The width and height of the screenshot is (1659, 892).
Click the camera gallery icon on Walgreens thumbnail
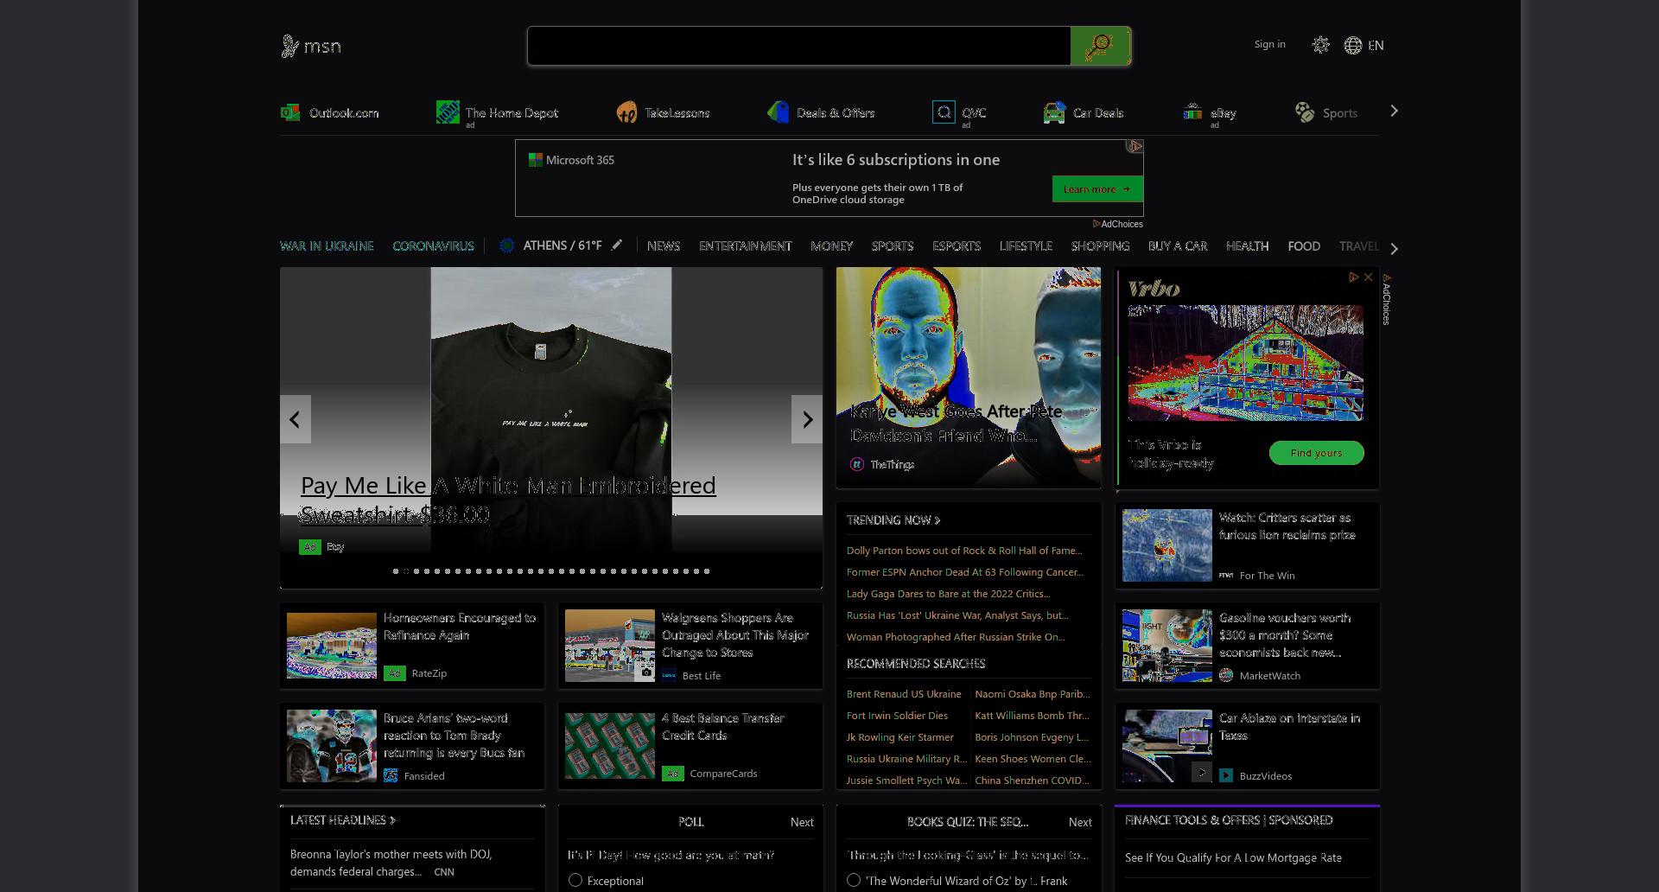coord(645,672)
